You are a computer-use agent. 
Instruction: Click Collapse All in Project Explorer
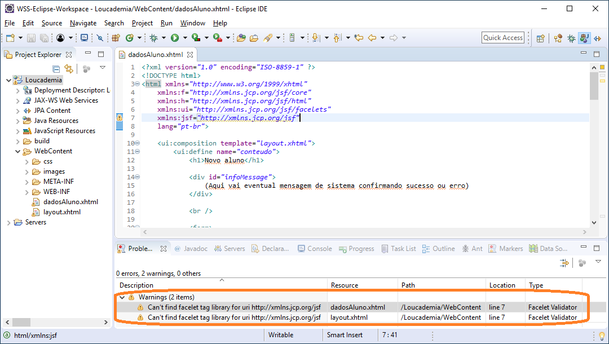[x=56, y=69]
